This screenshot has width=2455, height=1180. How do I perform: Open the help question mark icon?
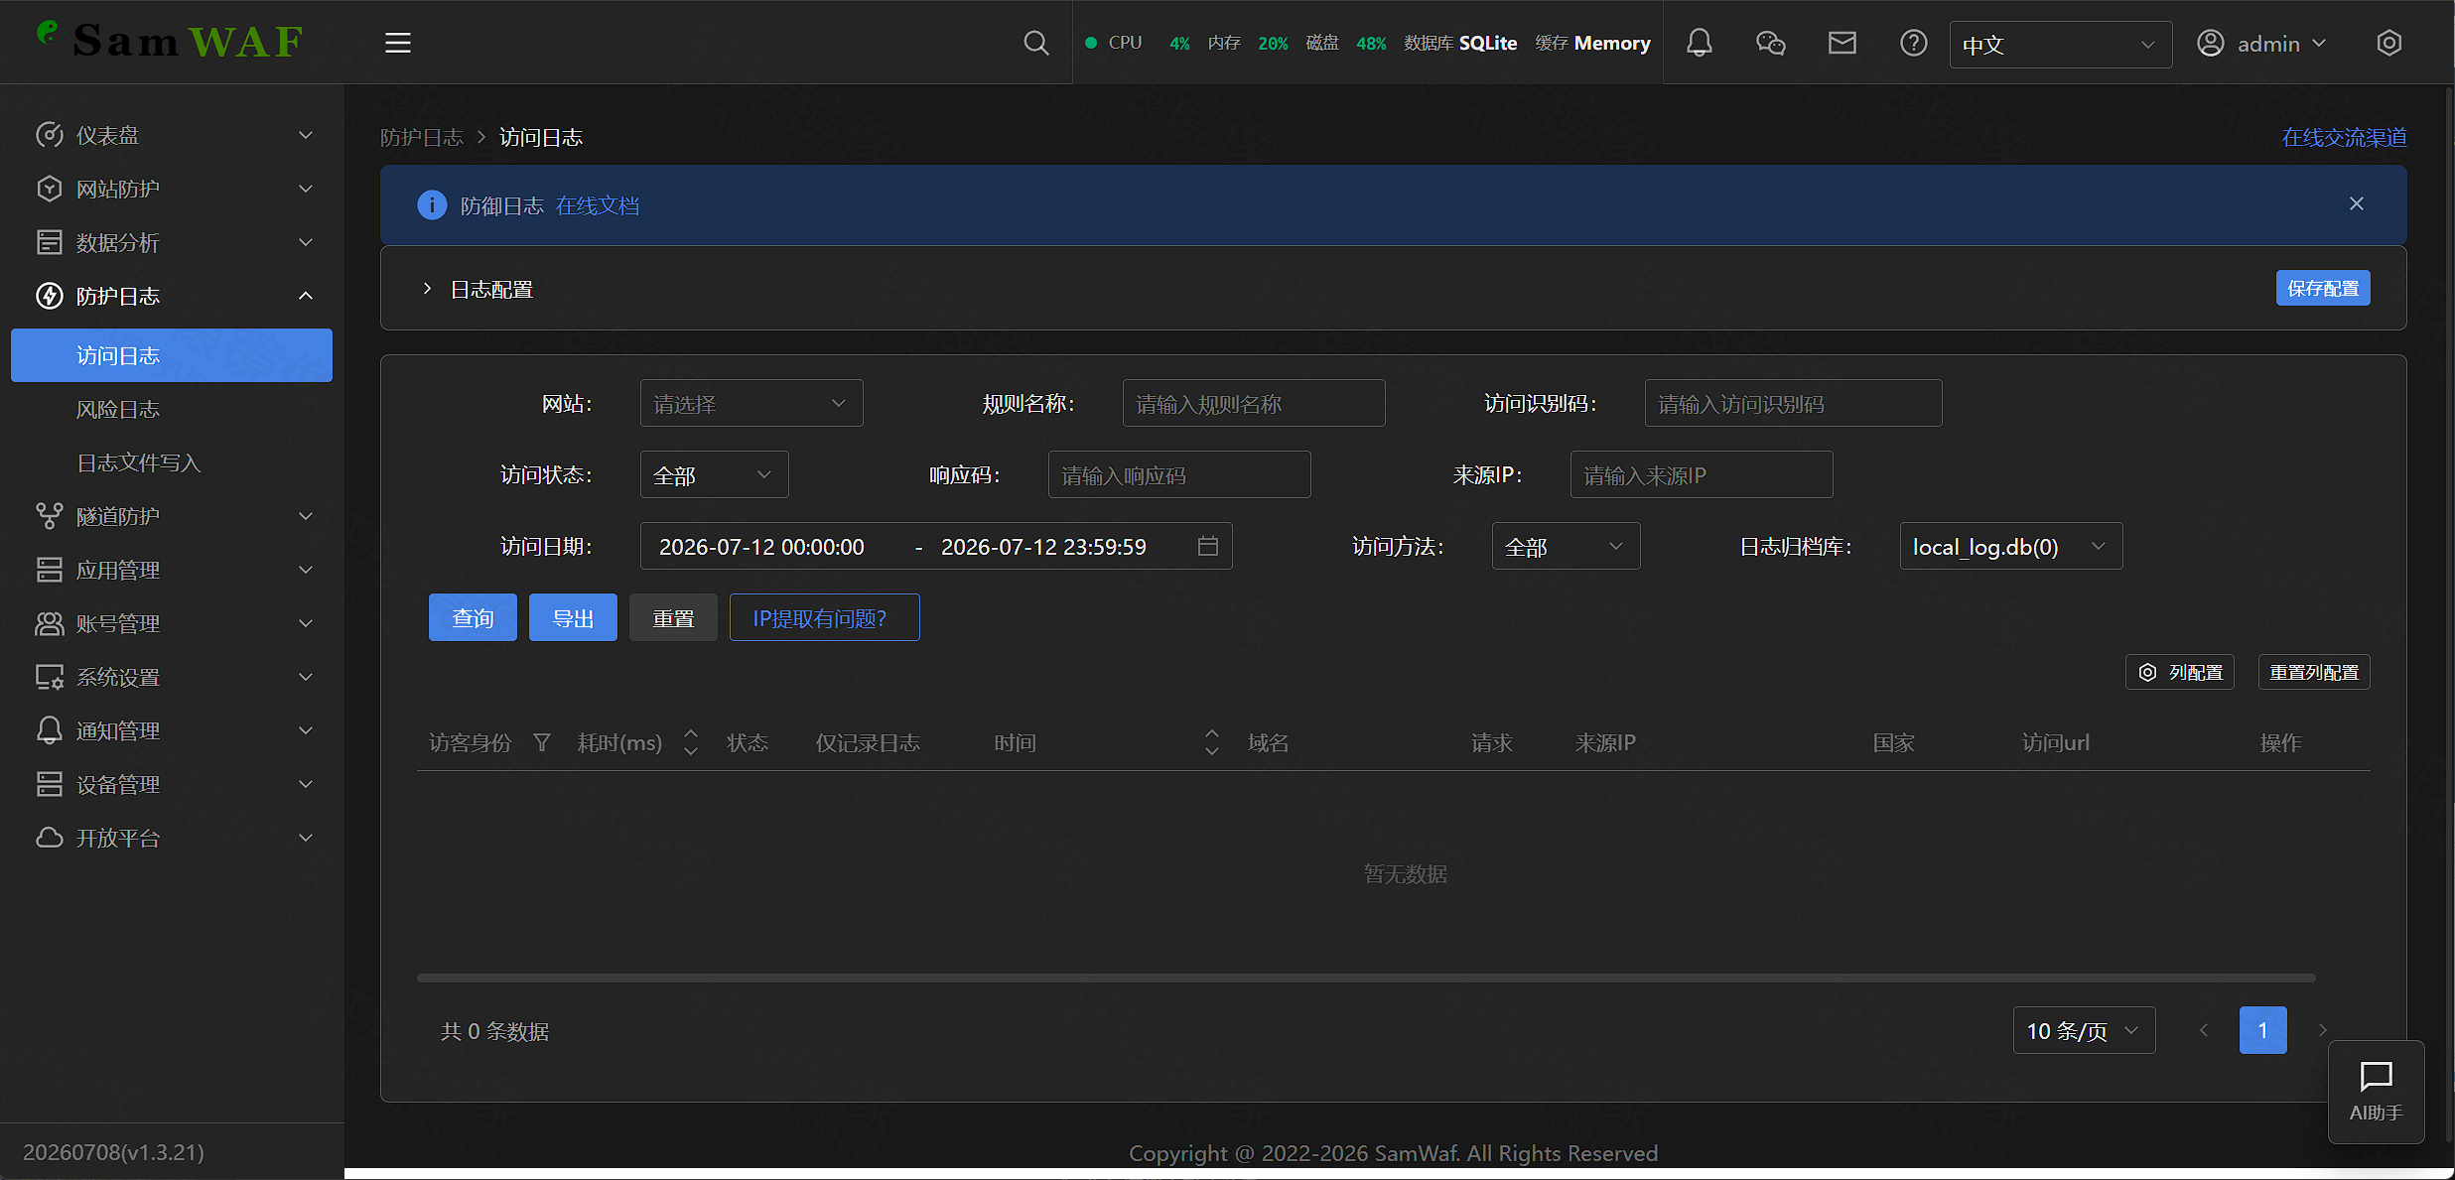pyautogui.click(x=1914, y=43)
